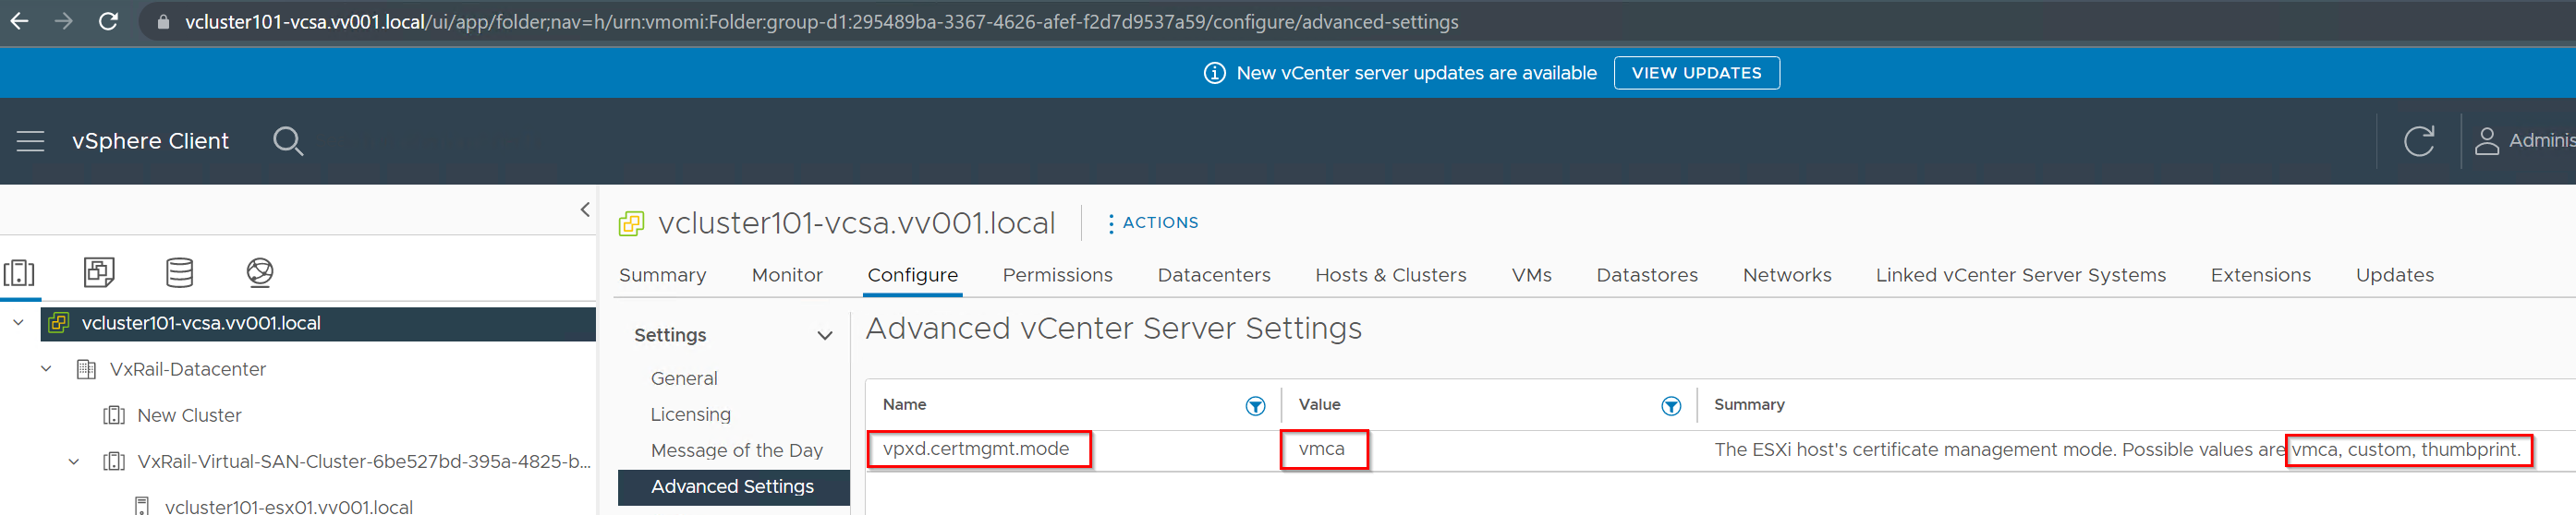2576x515 pixels.
Task: Filter the Value column
Action: point(1670,406)
